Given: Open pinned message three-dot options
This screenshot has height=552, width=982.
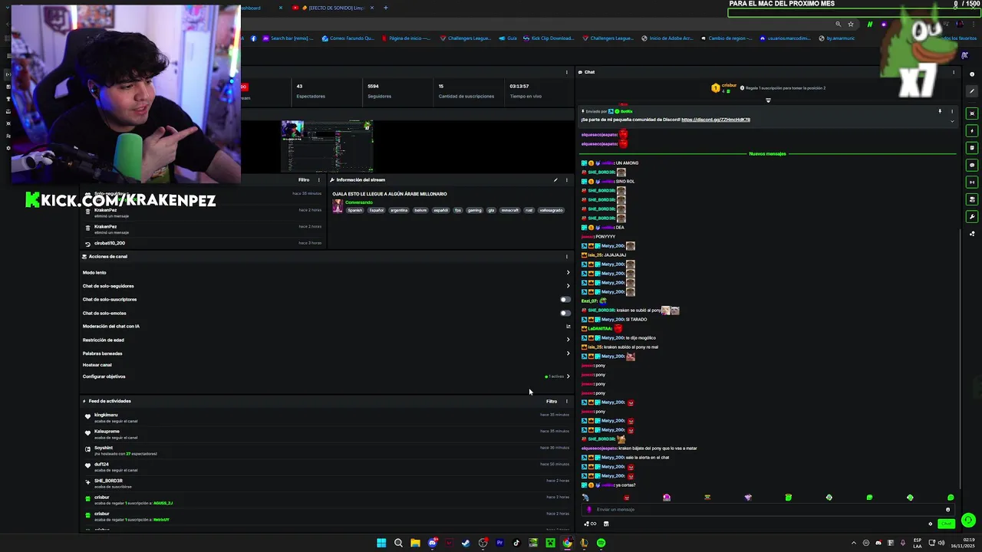Looking at the screenshot, I should click(x=952, y=111).
